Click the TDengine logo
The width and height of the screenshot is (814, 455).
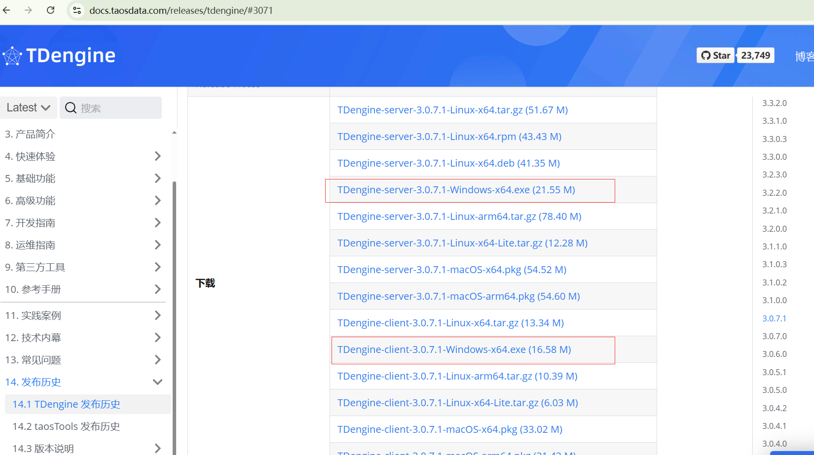(59, 56)
